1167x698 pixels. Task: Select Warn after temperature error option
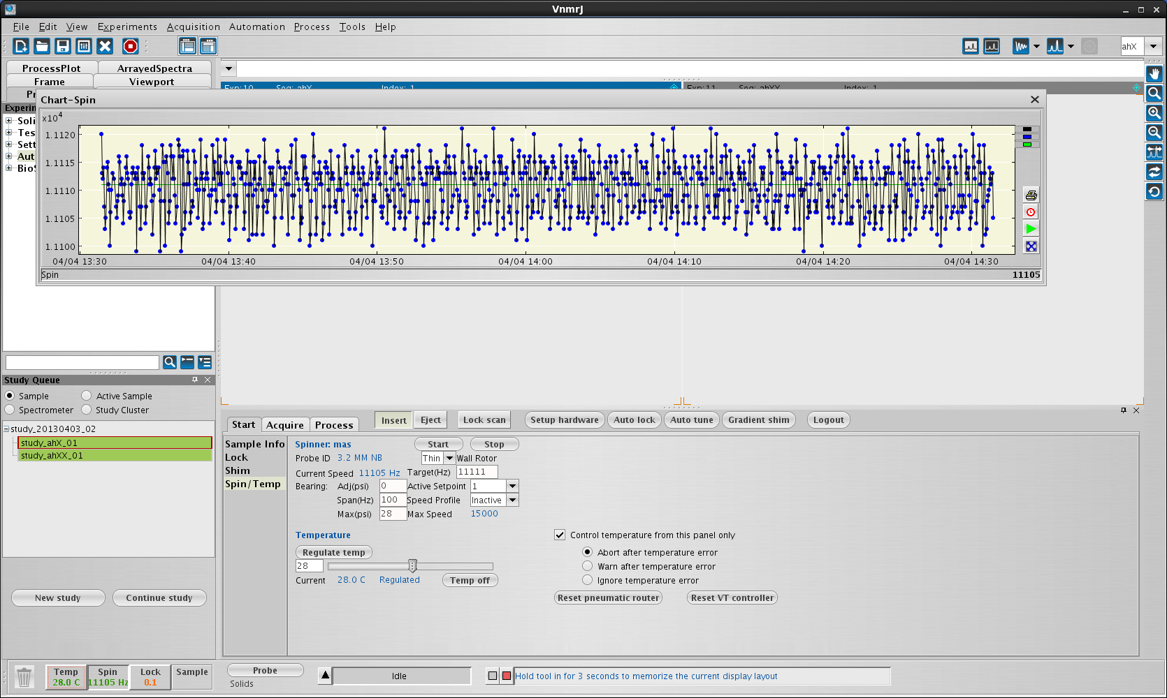point(587,566)
